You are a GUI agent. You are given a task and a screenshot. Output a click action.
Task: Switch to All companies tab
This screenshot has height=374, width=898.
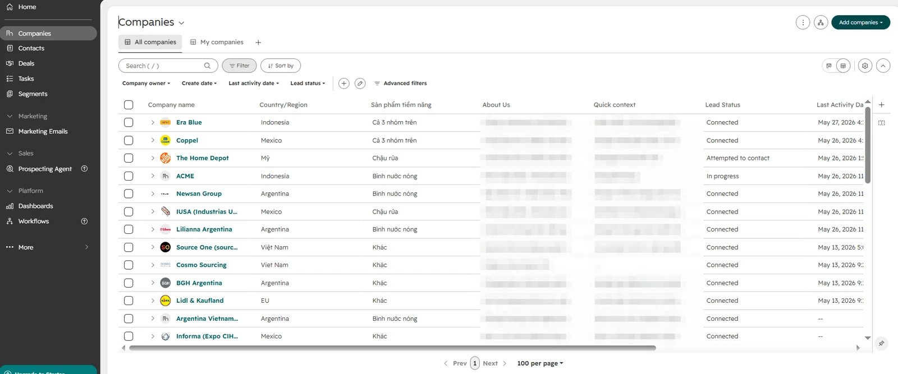pos(150,42)
